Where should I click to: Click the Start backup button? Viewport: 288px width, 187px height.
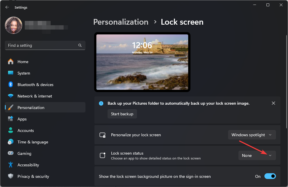(x=122, y=114)
